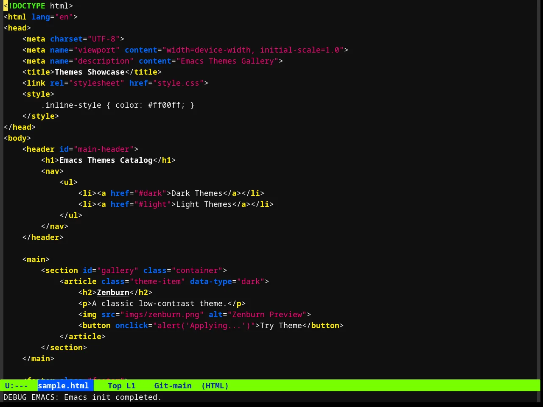Click the opening nav tag
The image size is (543, 407).
52,171
